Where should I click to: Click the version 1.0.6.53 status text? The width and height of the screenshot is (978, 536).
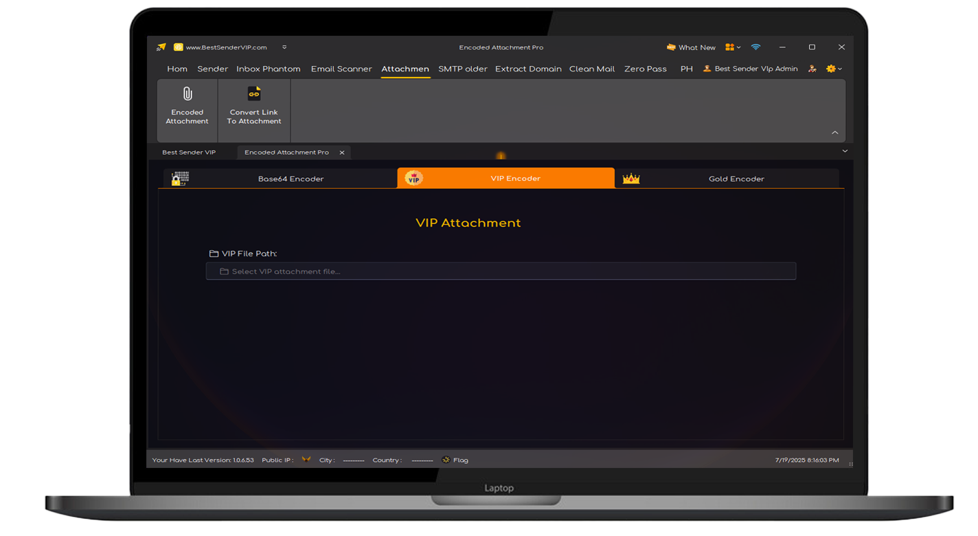tap(203, 460)
